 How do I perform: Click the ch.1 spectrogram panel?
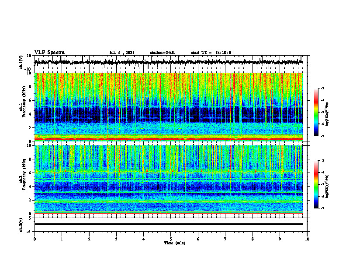(x=168, y=107)
